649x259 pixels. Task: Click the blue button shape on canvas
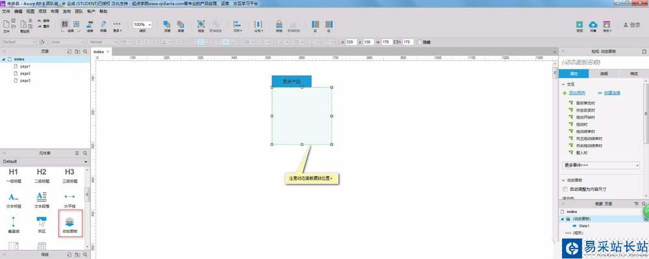coord(291,81)
